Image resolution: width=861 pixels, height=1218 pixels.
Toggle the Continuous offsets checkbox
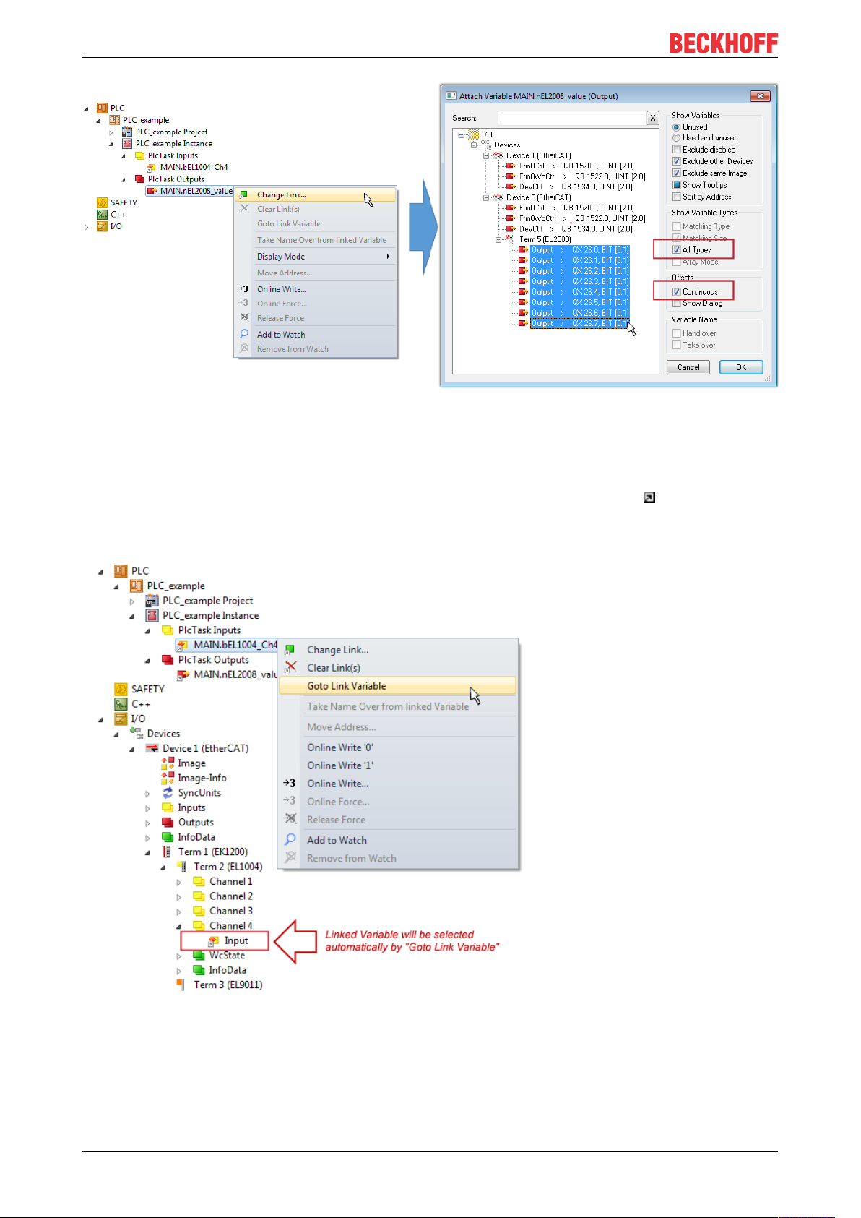pos(677,292)
